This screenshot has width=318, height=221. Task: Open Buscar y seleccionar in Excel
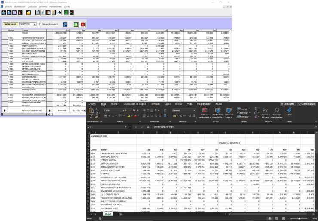(x=276, y=113)
